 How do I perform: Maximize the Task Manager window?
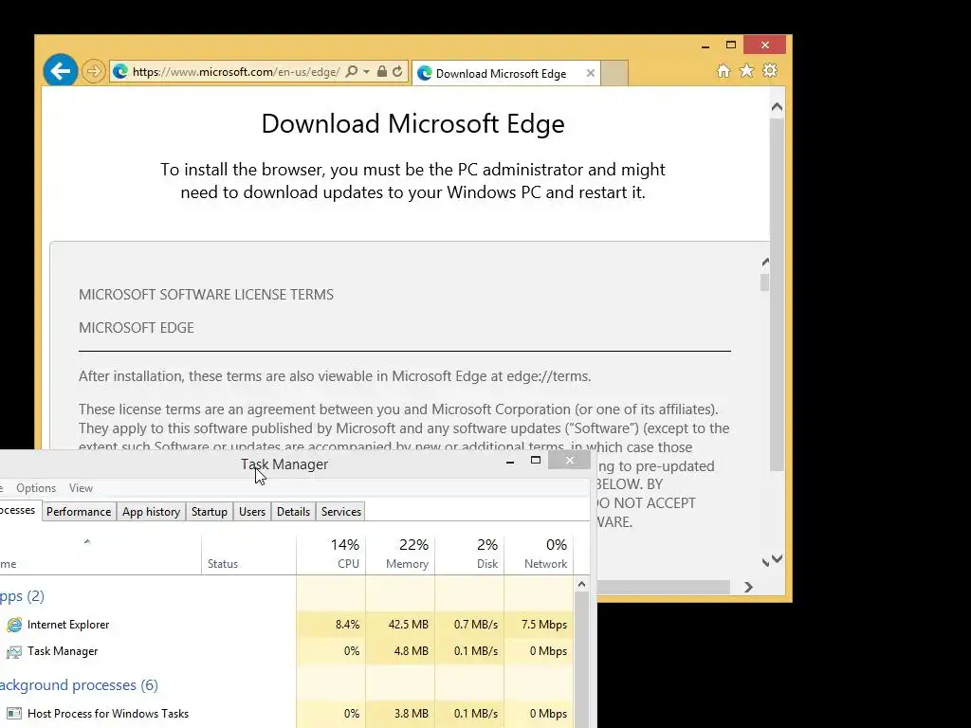click(536, 460)
